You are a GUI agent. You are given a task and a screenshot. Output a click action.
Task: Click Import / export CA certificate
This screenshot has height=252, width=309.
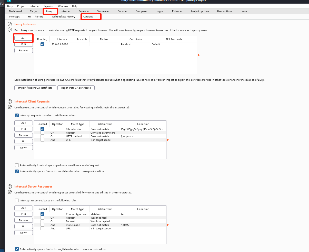pos(35,88)
